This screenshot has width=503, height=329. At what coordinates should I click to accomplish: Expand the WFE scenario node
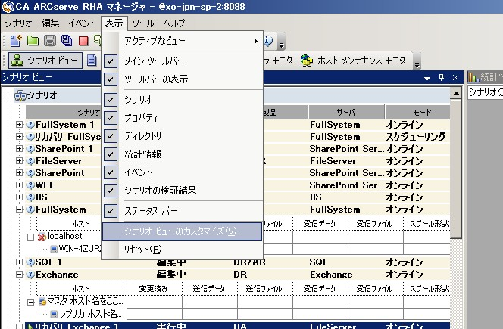19,185
